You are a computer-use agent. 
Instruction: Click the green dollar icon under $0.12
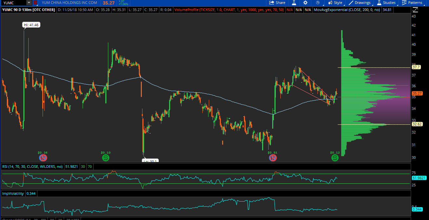click(x=335, y=158)
